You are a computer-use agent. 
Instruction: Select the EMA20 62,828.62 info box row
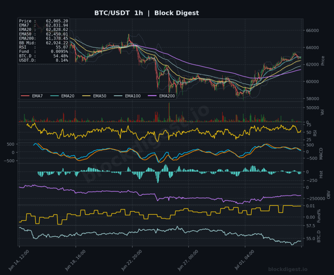(43, 30)
